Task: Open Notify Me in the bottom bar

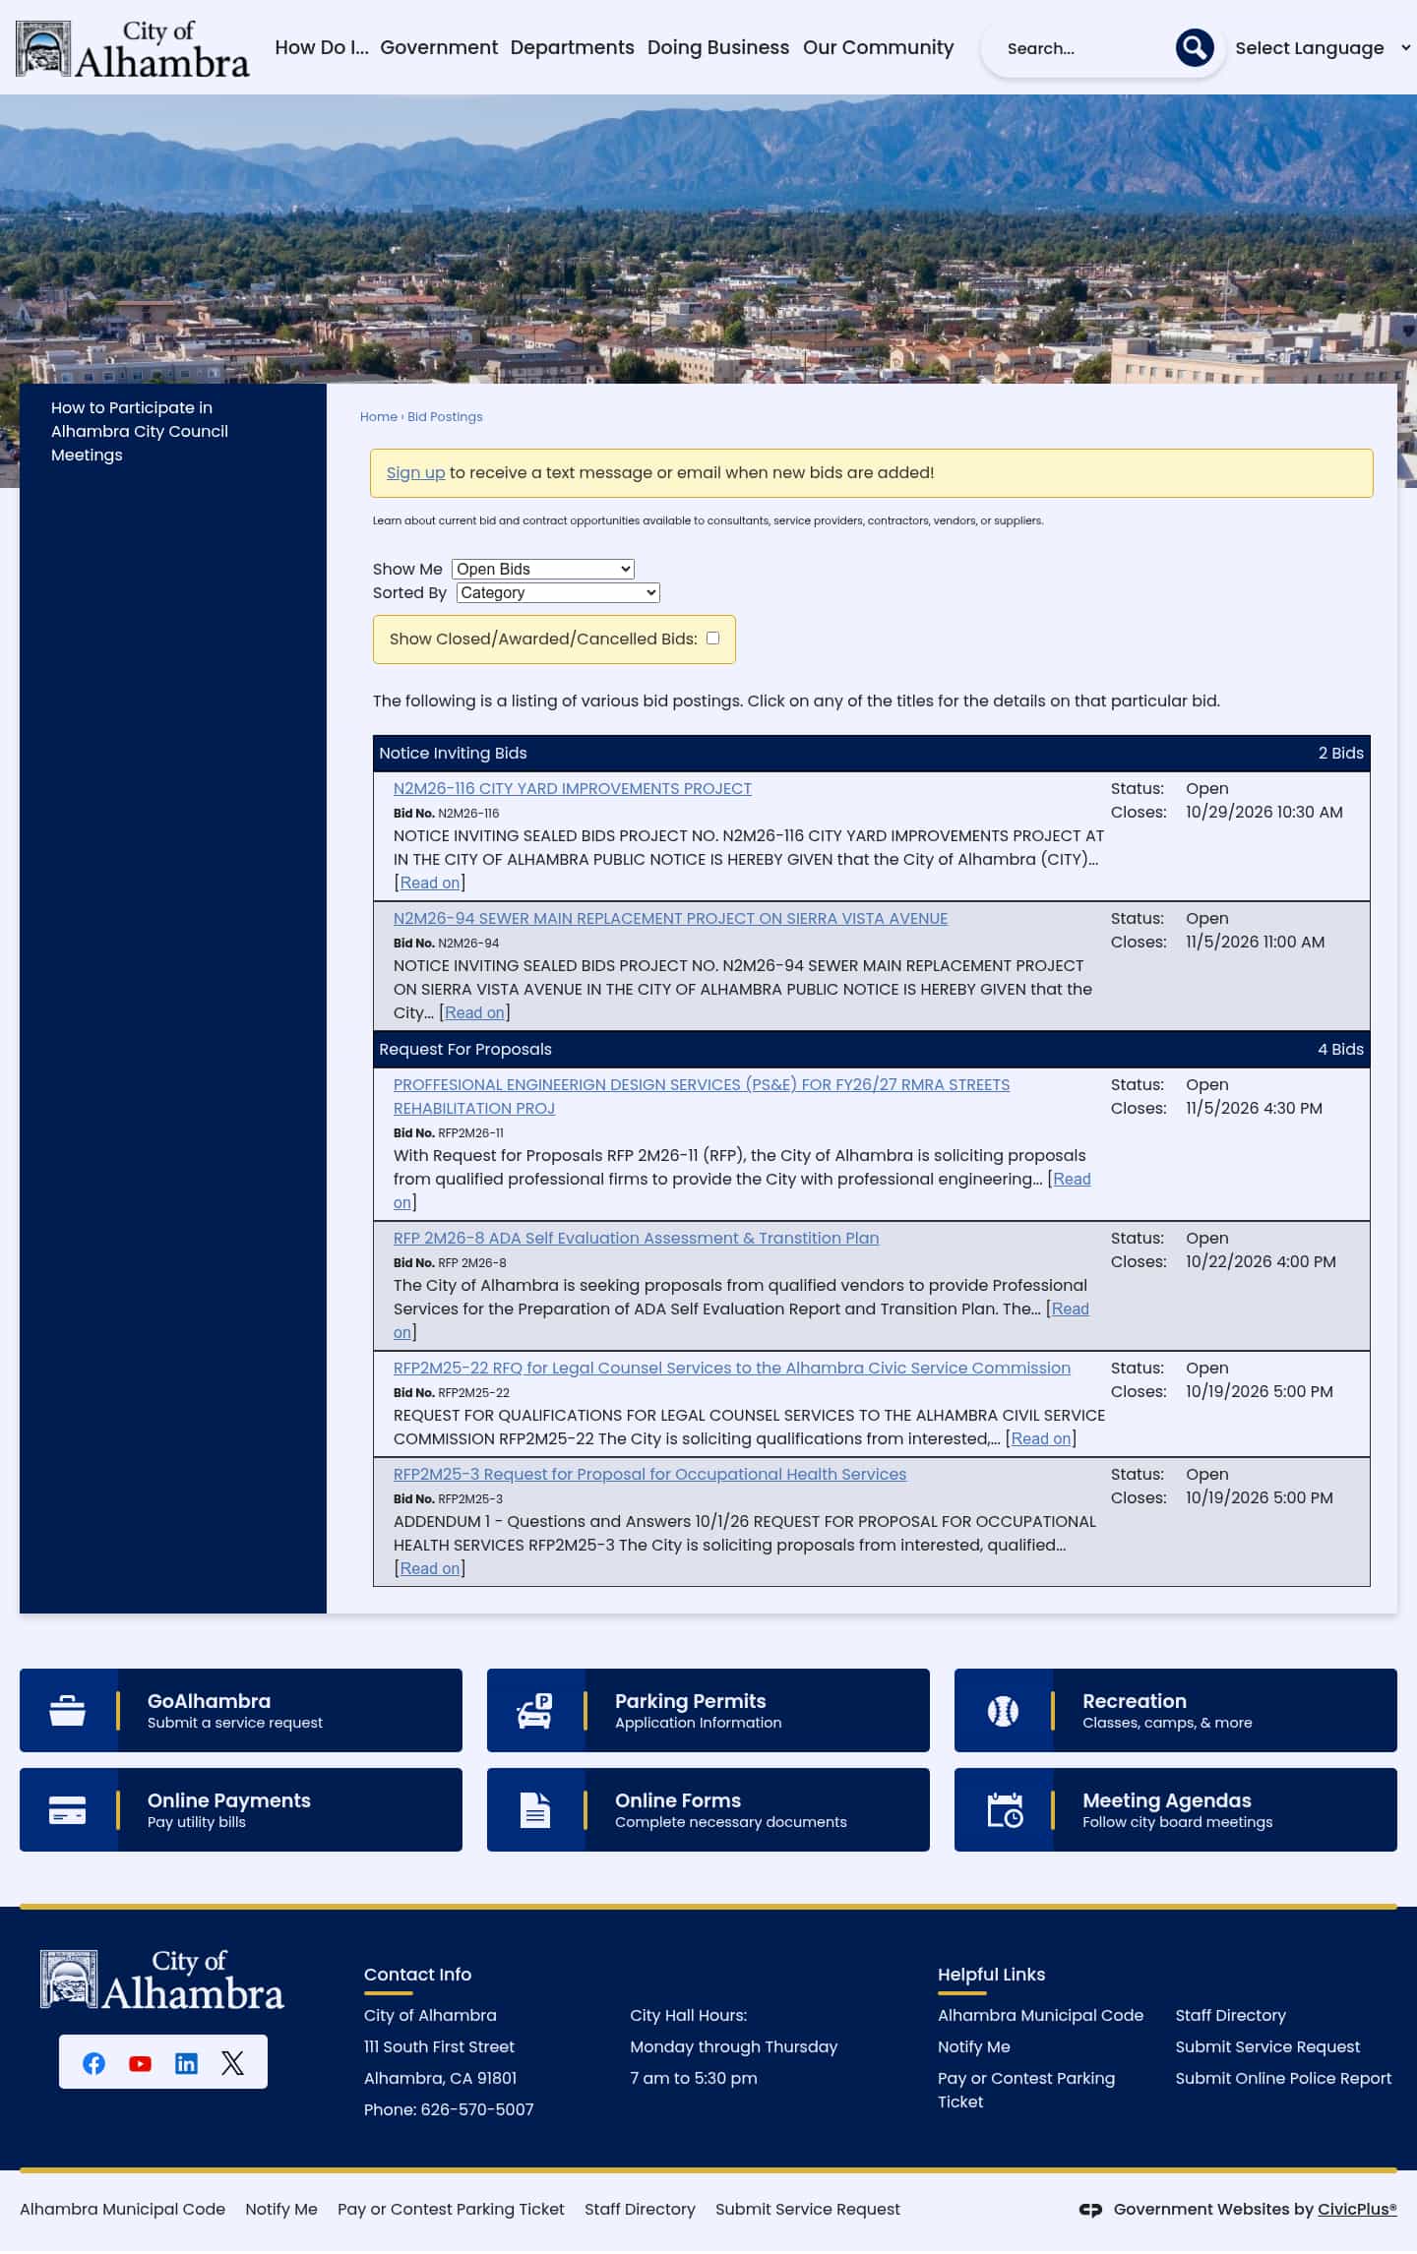Action: (x=281, y=2209)
